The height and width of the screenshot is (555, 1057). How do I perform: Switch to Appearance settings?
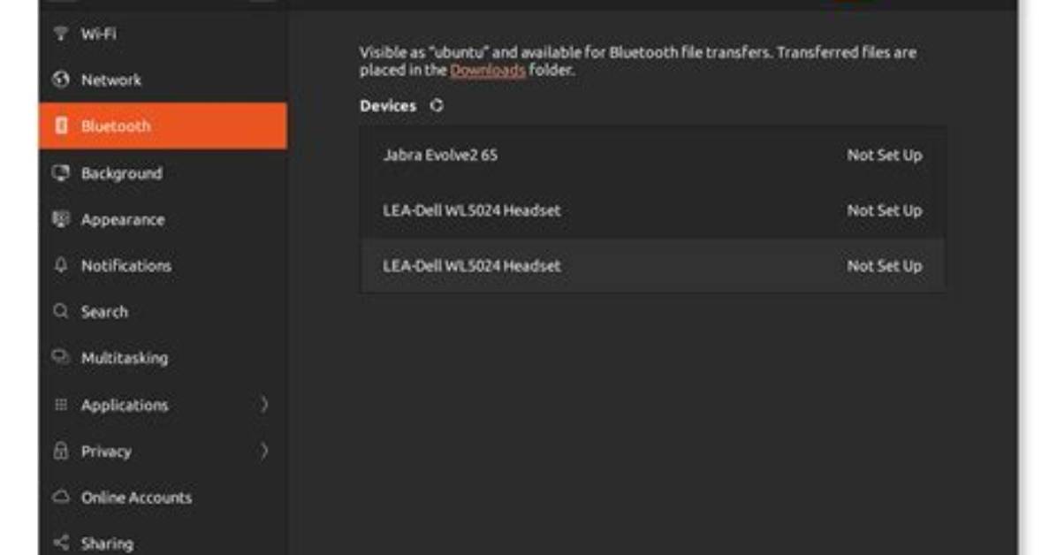[x=163, y=219]
